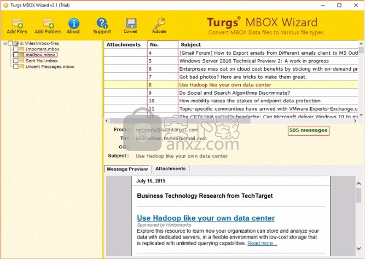Click the To recipient address field
Image resolution: width=365 pixels, height=260 pixels.
click(x=171, y=138)
